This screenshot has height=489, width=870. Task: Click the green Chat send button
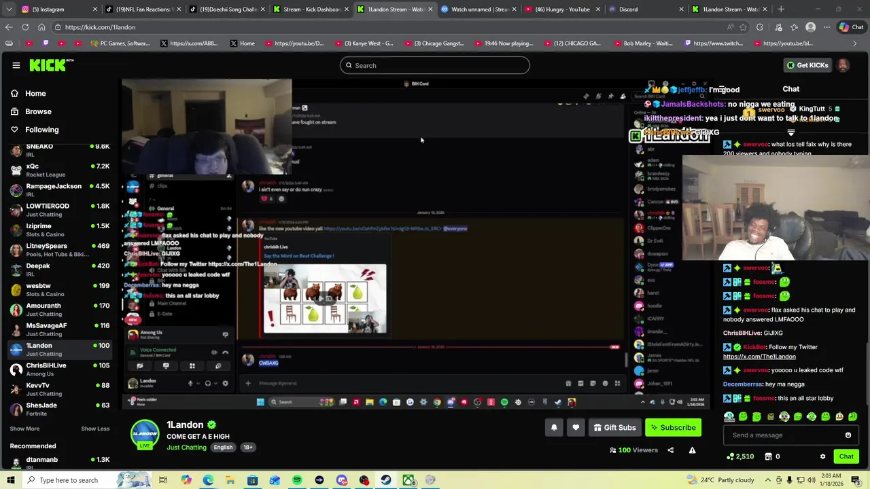(846, 456)
